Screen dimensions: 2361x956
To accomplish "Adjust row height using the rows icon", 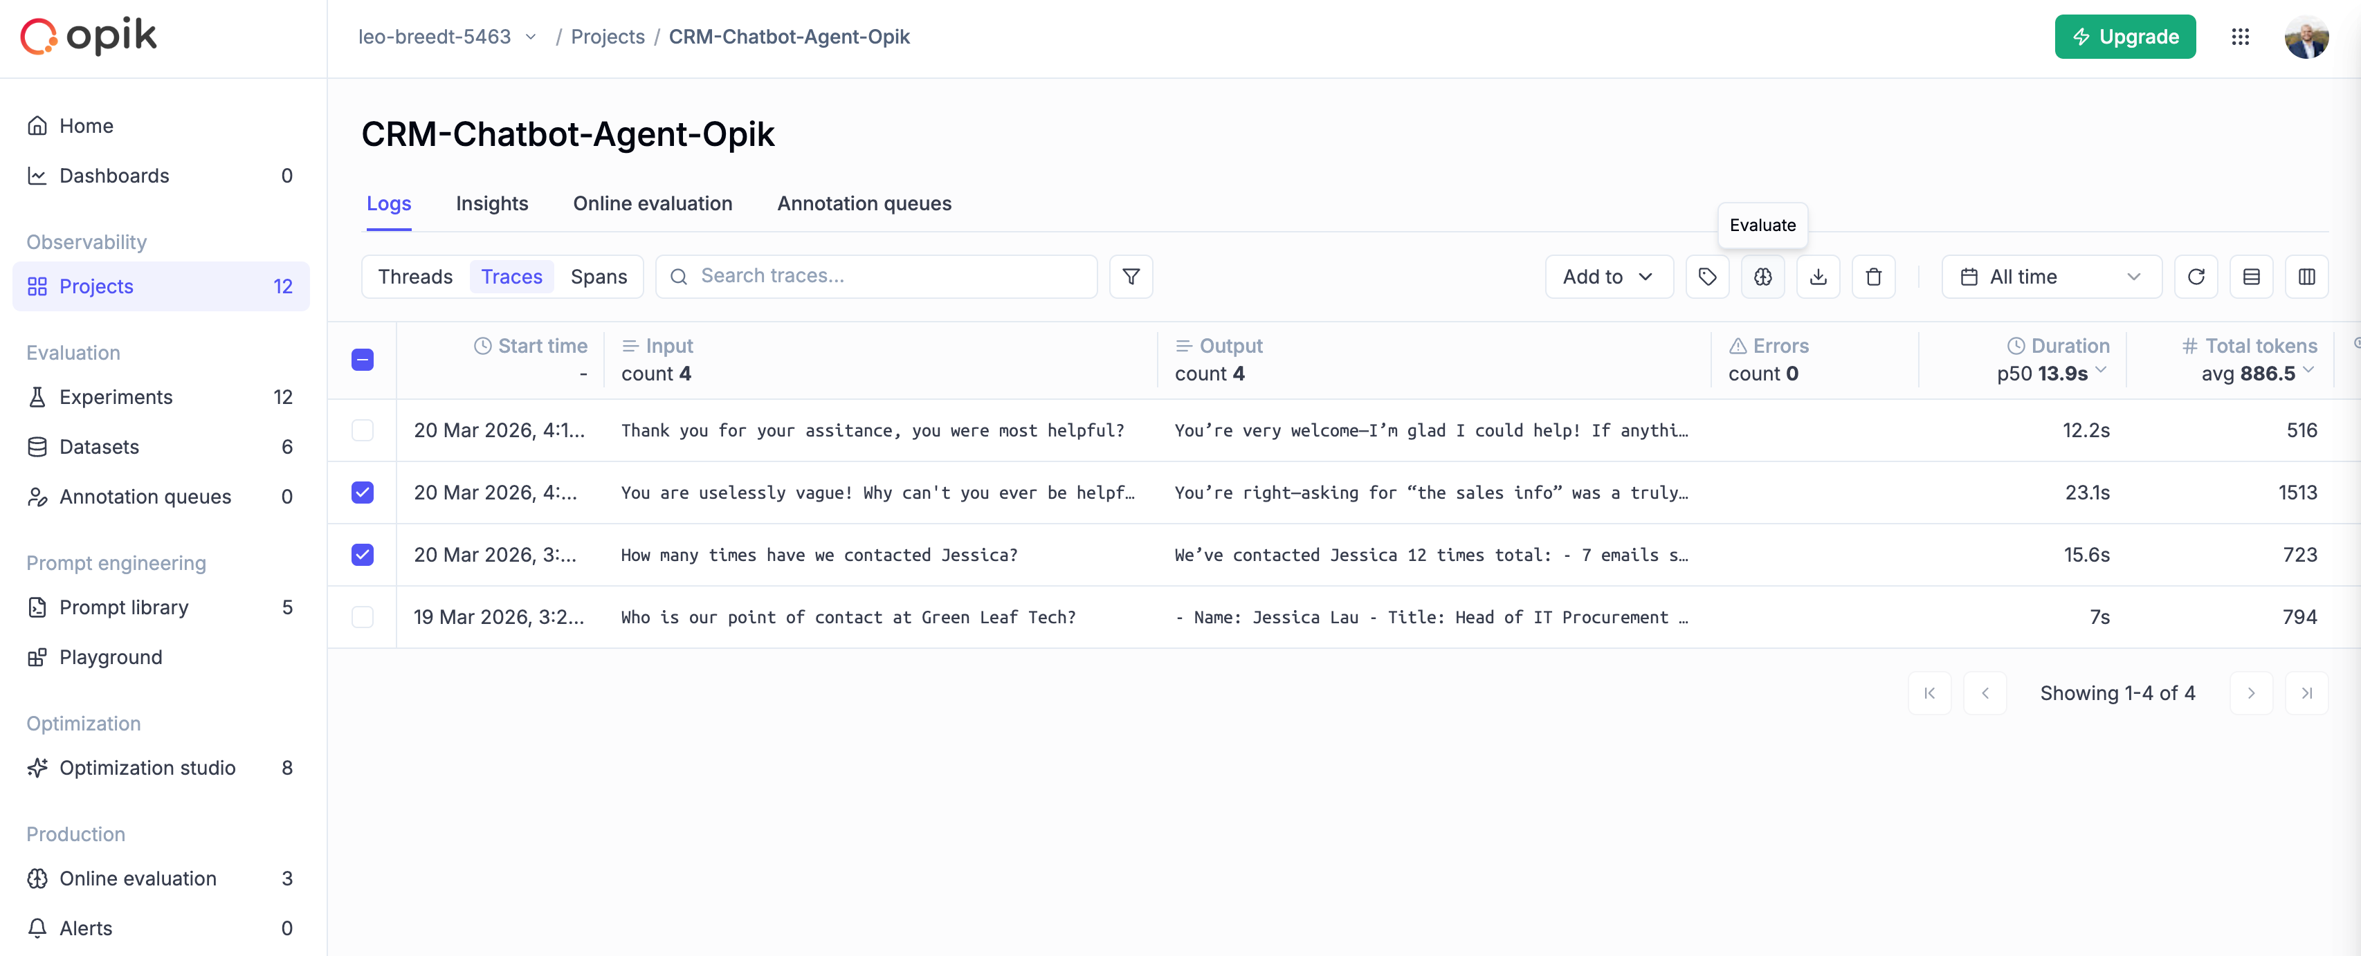I will coord(2252,276).
